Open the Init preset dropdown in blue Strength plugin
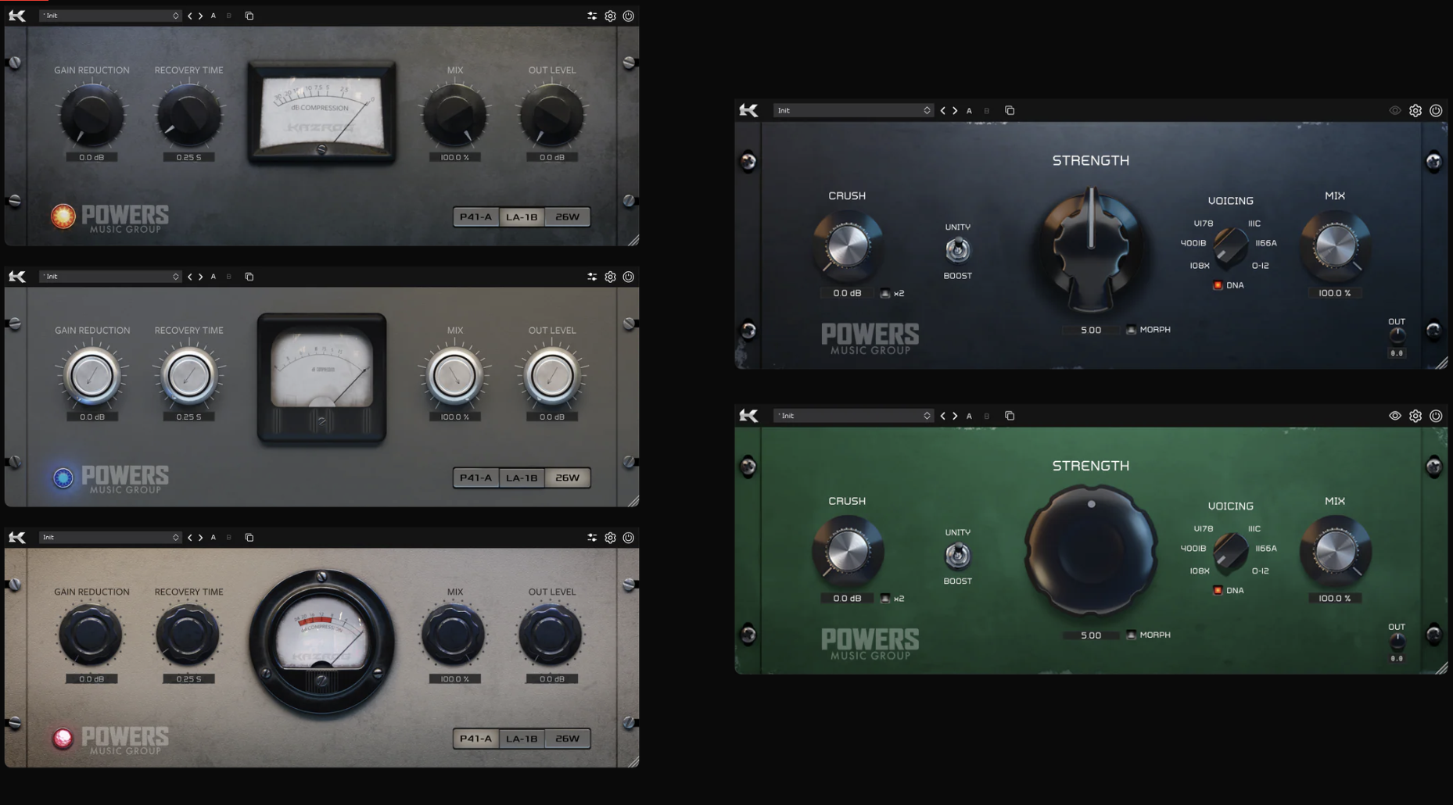The height and width of the screenshot is (805, 1453). 853,111
